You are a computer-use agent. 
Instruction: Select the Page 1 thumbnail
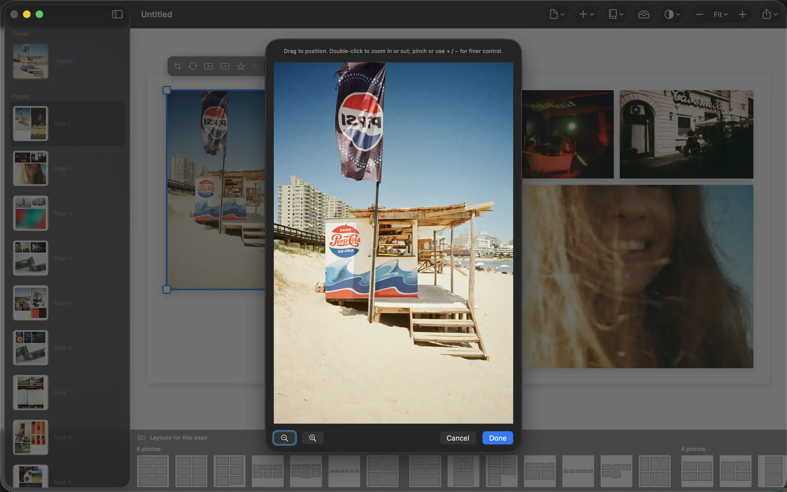[31, 124]
